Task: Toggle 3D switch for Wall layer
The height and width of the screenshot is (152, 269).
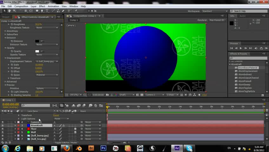Action: pyautogui.click(x=75, y=132)
